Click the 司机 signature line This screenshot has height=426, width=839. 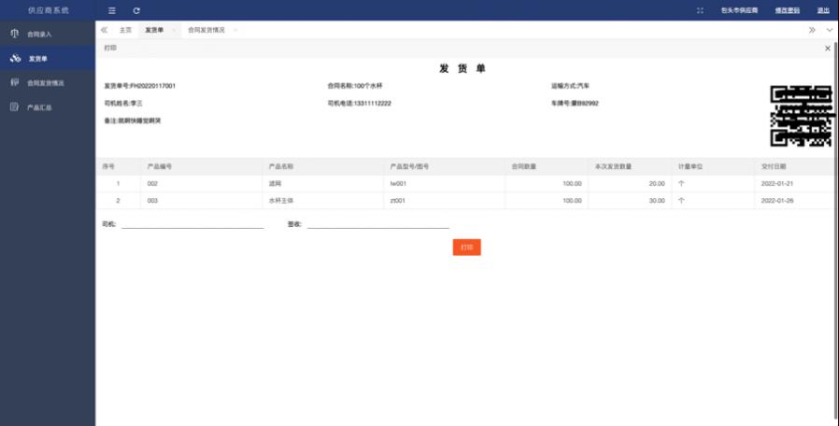192,225
